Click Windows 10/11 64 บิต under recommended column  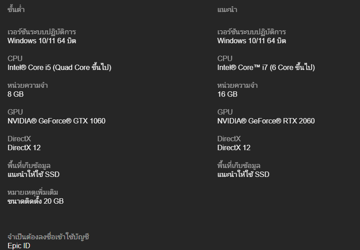251,41
